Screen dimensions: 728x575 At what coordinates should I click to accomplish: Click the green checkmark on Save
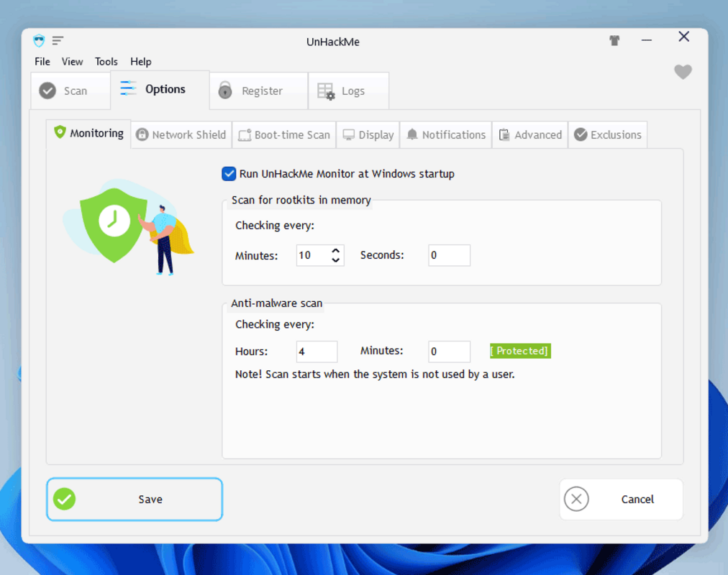click(x=64, y=499)
